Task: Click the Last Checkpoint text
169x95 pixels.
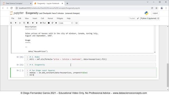Action: pyautogui.click(x=51, y=13)
